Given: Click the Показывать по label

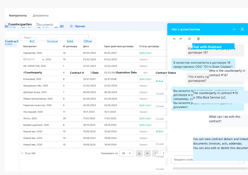Looking at the screenshot, I should coord(109,153).
